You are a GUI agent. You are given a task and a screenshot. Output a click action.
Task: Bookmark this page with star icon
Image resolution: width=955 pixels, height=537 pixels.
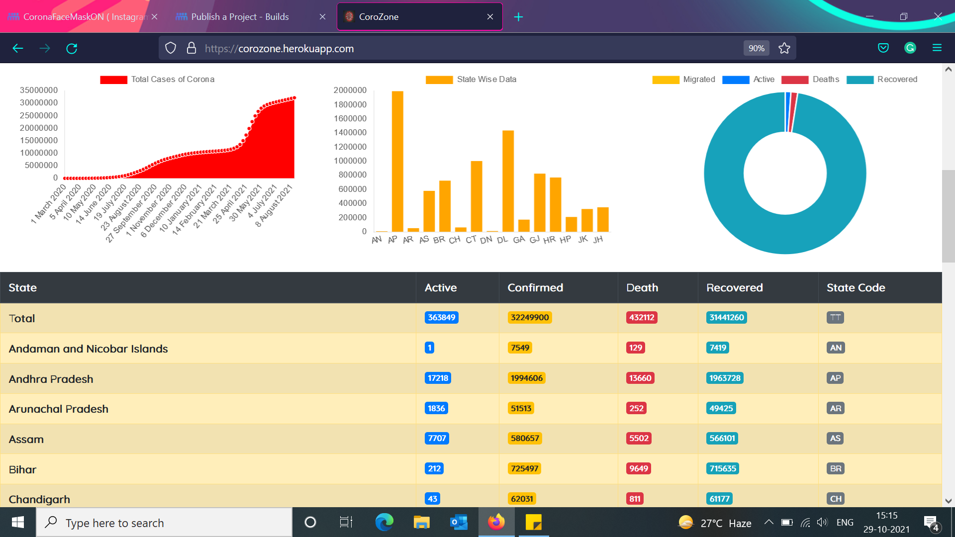[x=784, y=48]
